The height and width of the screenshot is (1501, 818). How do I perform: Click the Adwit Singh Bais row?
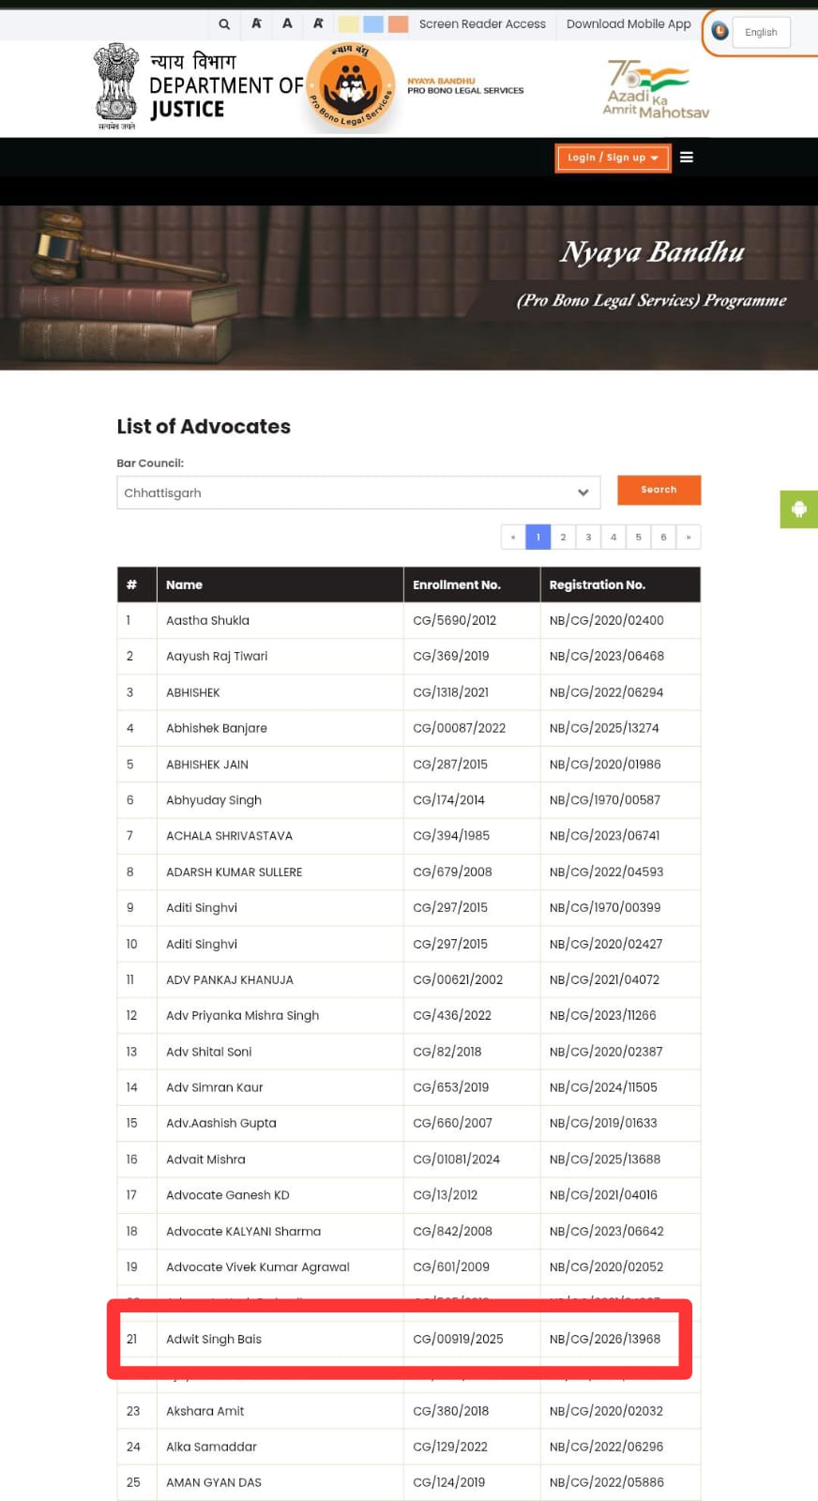(400, 1339)
